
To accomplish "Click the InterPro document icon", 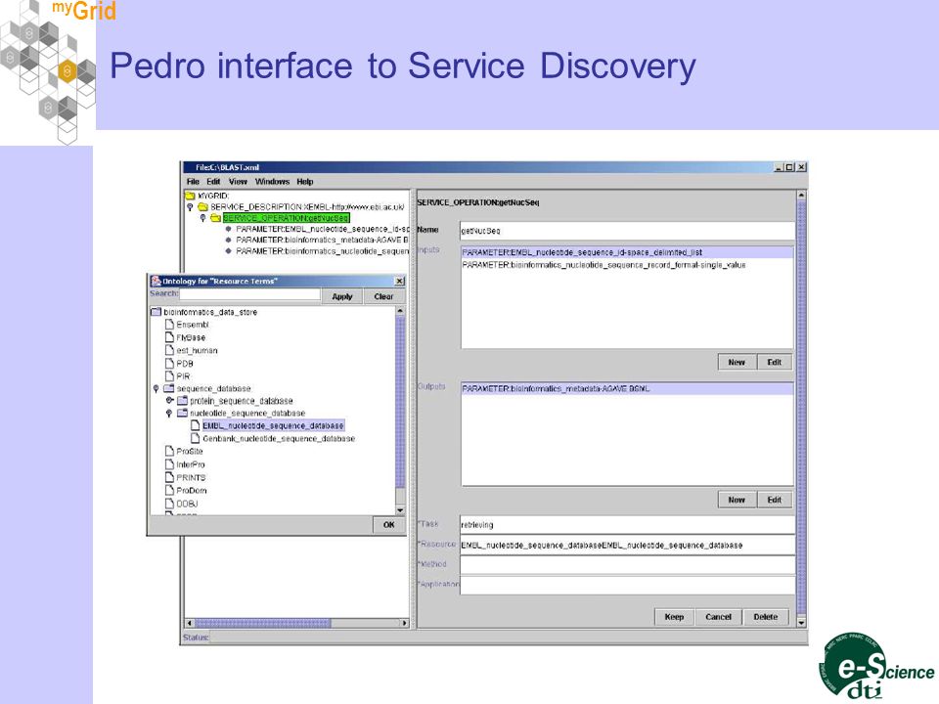I will [169, 464].
